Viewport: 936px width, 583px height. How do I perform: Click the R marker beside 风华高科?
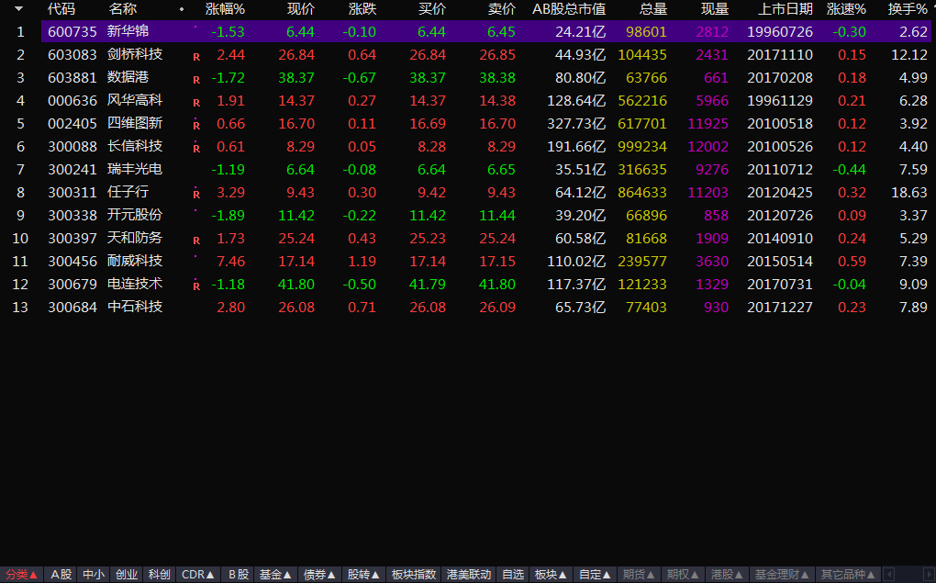195,102
